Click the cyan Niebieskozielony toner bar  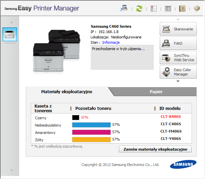(x=91, y=125)
